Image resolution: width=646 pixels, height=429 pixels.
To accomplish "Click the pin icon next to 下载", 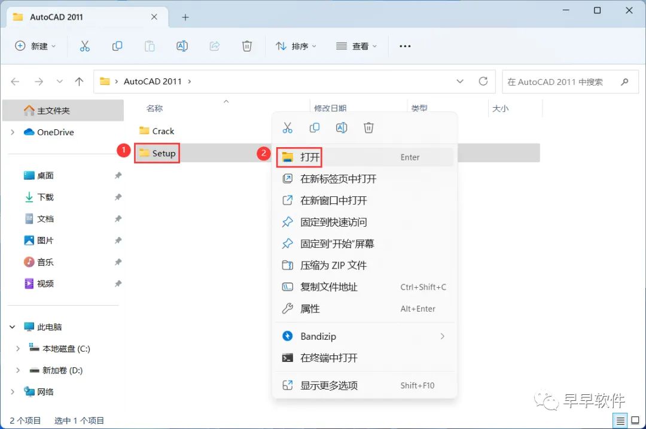I will [x=118, y=197].
